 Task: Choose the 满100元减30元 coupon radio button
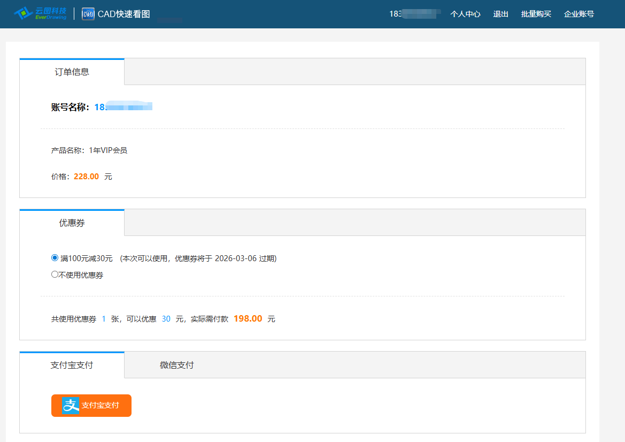point(55,258)
